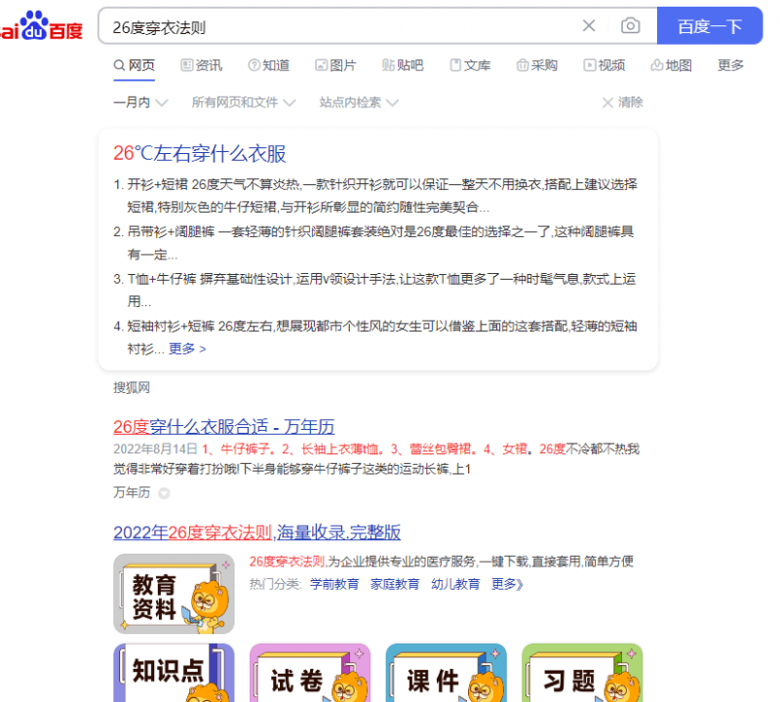
Task: Open 视频 video search
Action: pos(604,65)
